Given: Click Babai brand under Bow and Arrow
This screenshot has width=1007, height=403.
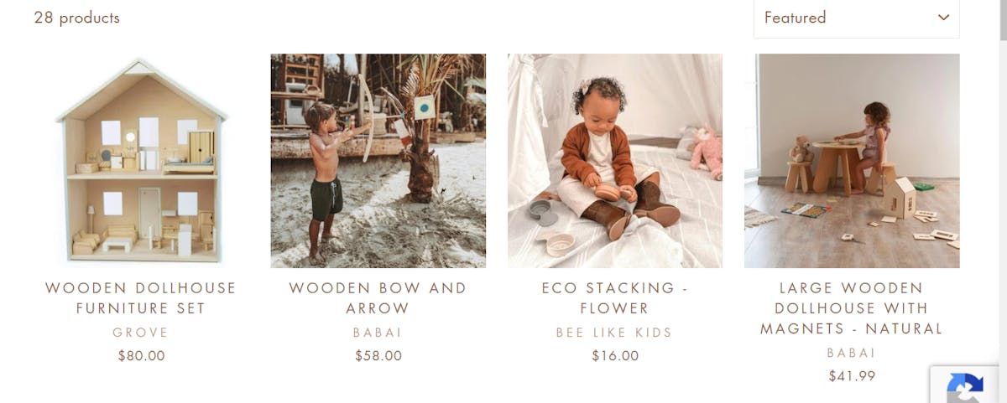Looking at the screenshot, I should tap(378, 333).
